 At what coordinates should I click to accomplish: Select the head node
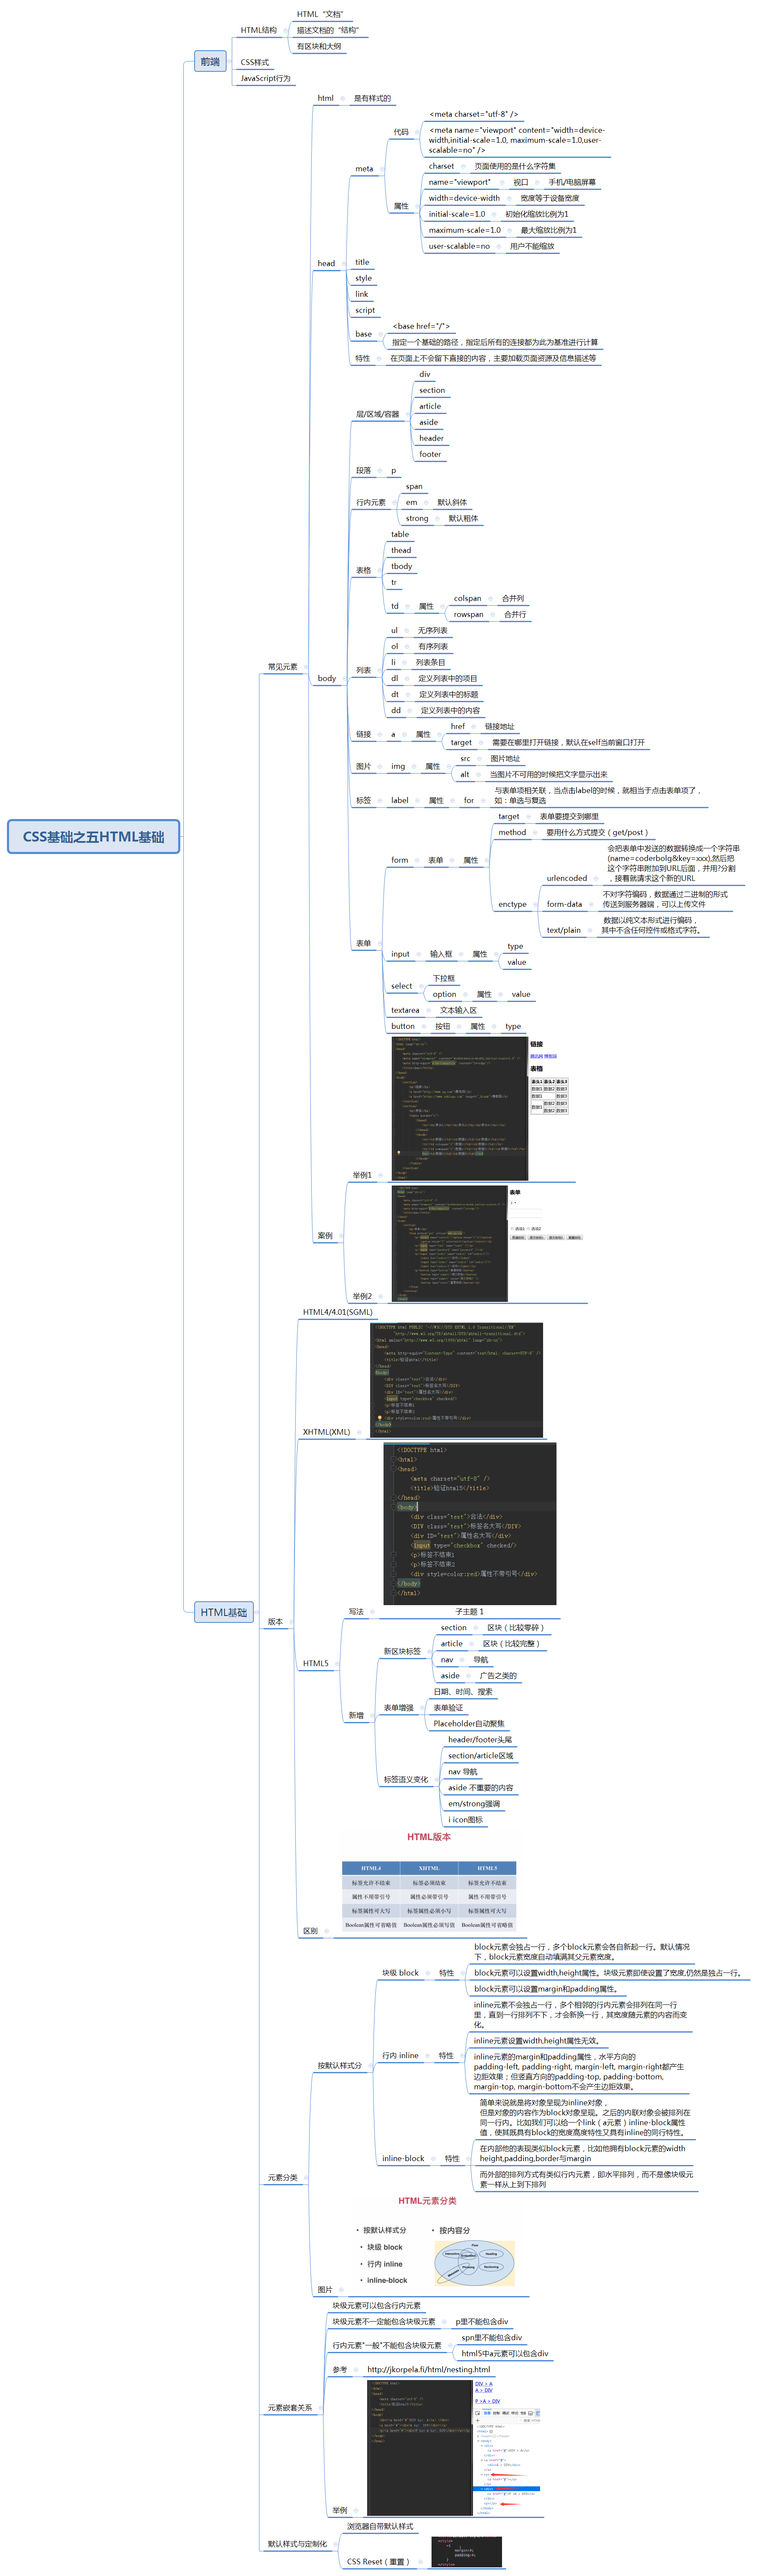coord(326,264)
